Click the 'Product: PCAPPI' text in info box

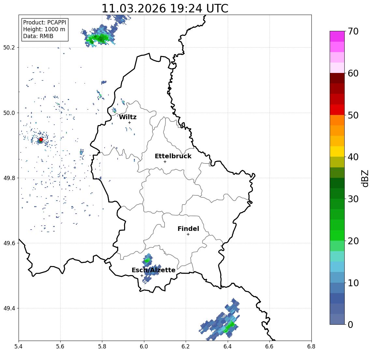[45, 22]
